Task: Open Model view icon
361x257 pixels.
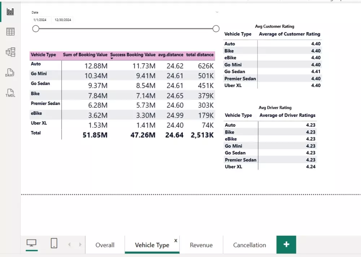Action: [10, 52]
